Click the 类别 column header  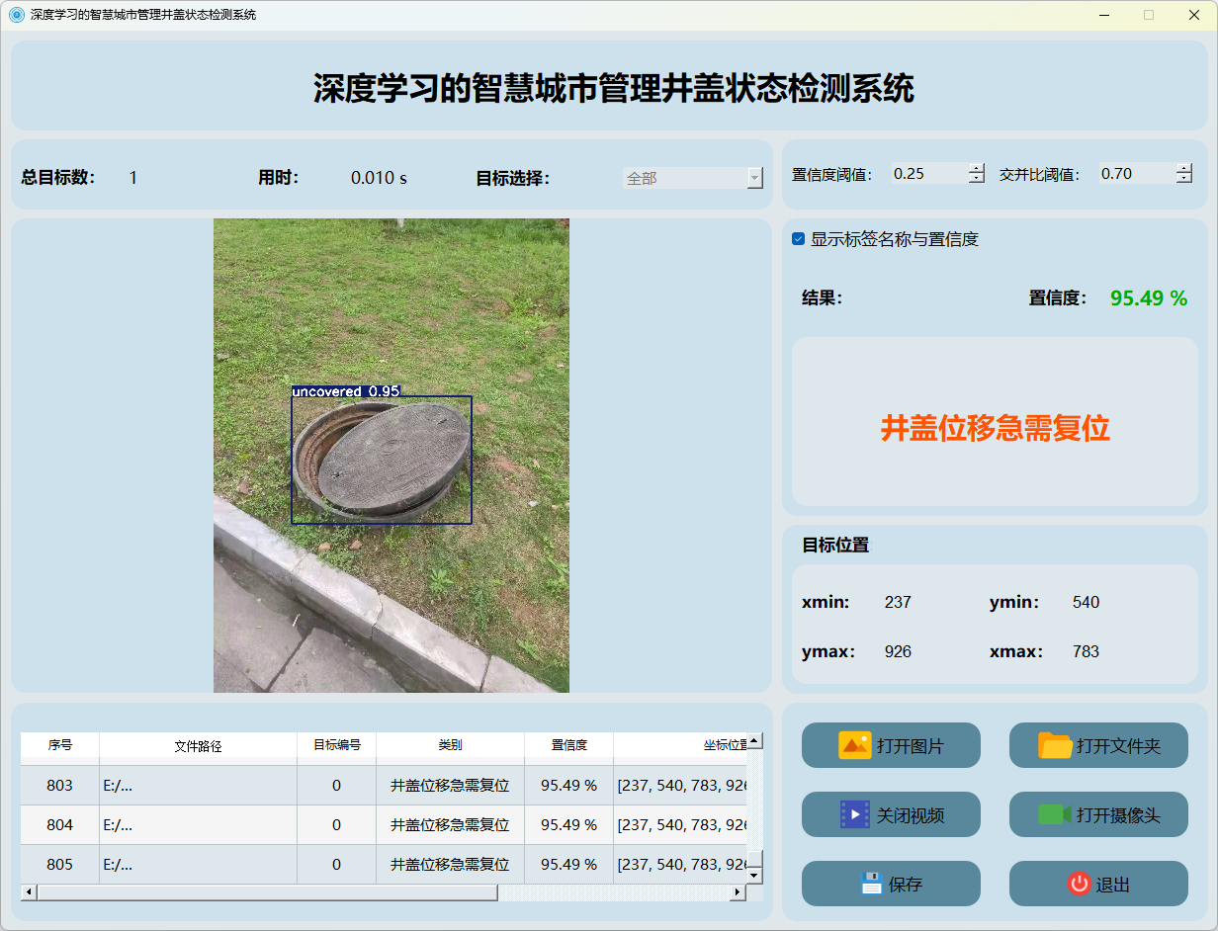point(450,745)
